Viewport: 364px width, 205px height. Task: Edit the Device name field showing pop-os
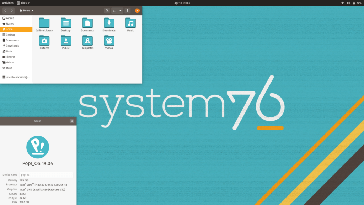tap(46, 175)
